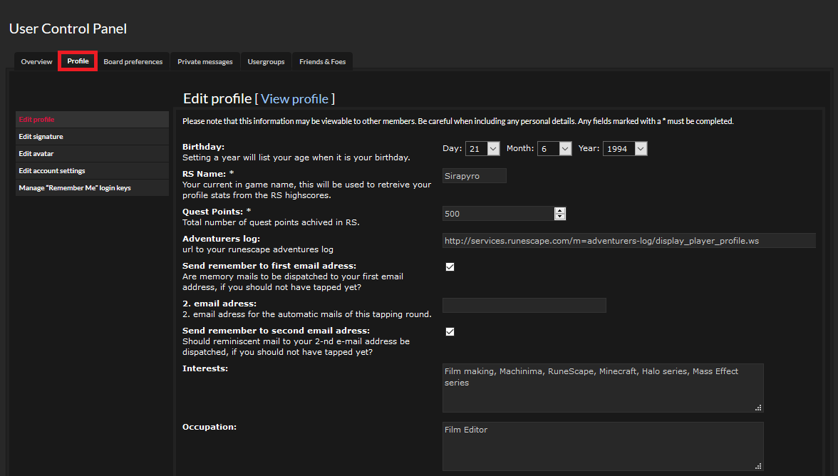This screenshot has height=476, width=838.
Task: Select the Profile tab
Action: [x=78, y=61]
